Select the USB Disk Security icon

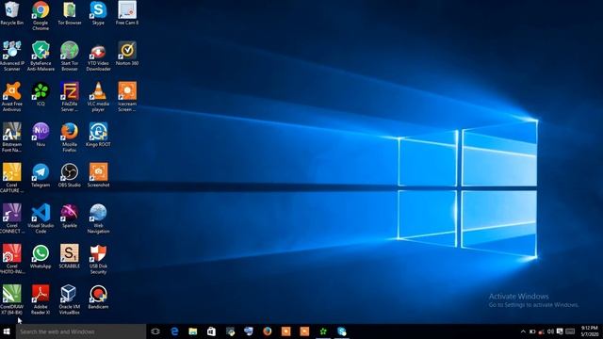tap(98, 259)
